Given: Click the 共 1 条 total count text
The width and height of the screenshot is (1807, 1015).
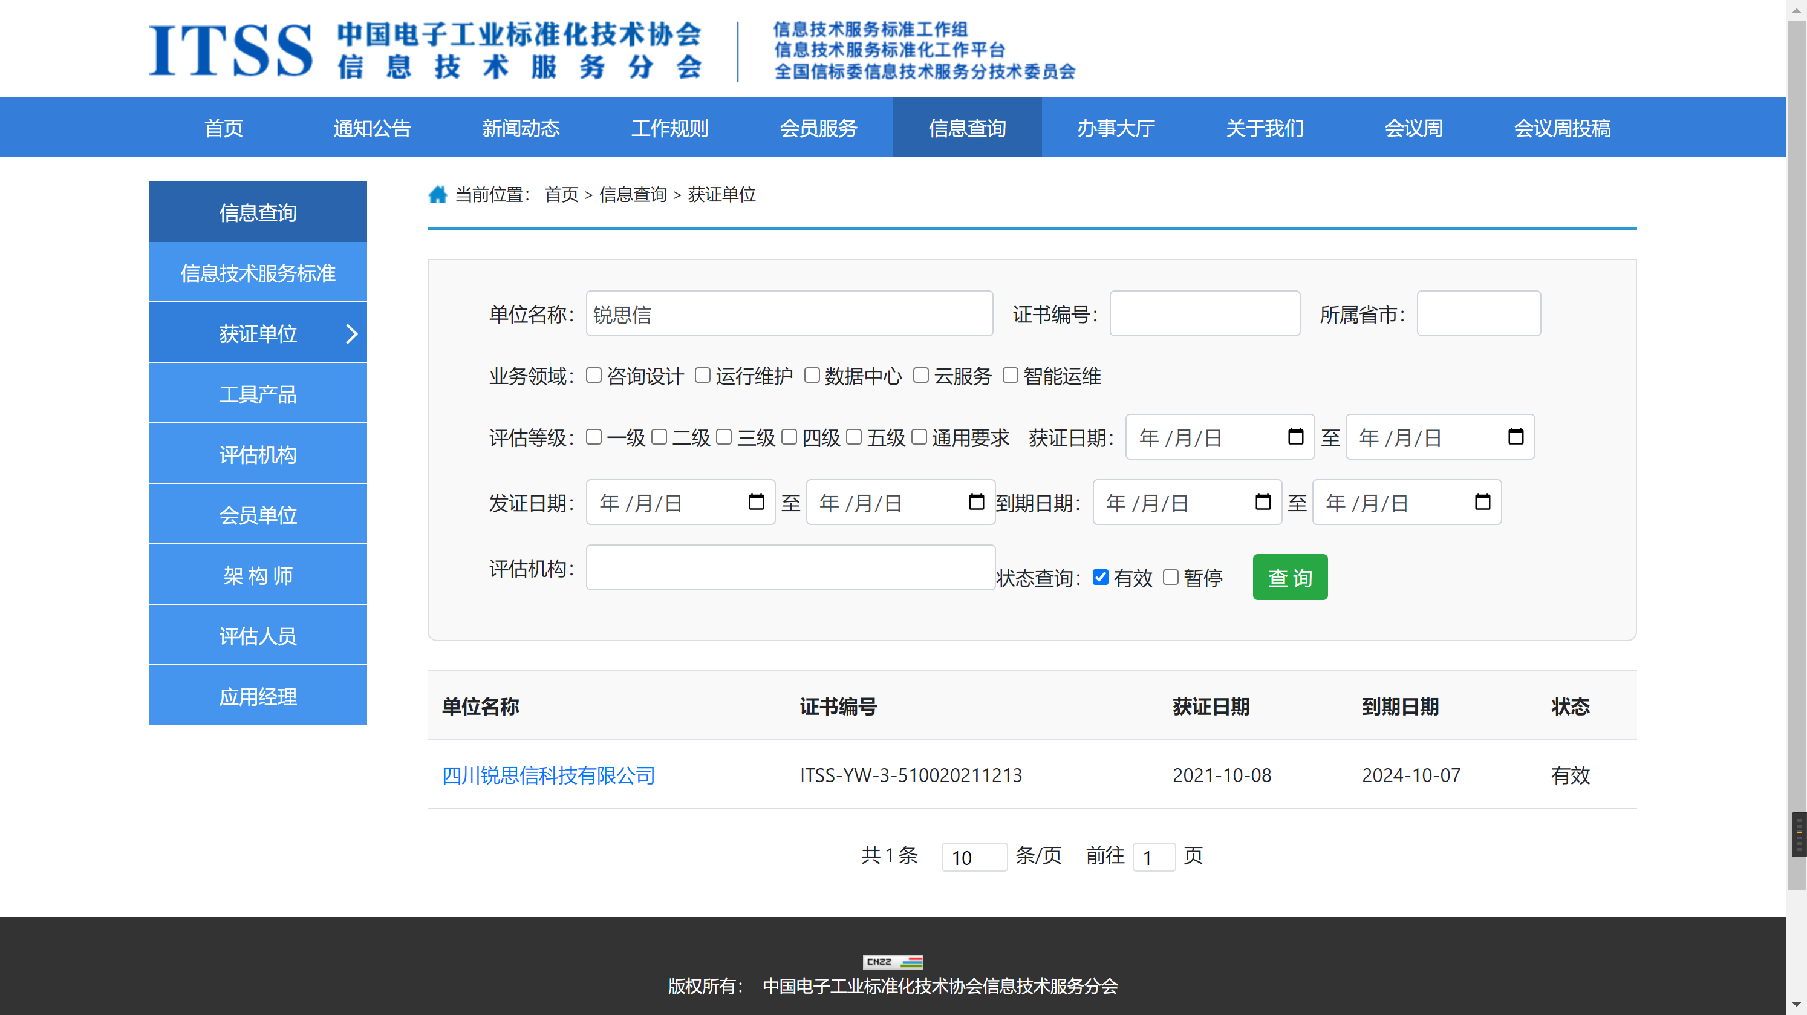Looking at the screenshot, I should click(x=890, y=855).
